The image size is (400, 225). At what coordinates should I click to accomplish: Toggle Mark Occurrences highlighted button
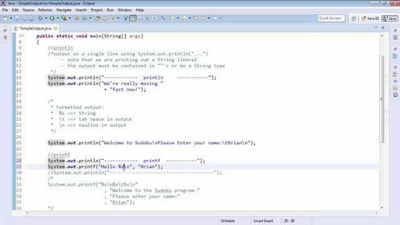tap(133, 18)
